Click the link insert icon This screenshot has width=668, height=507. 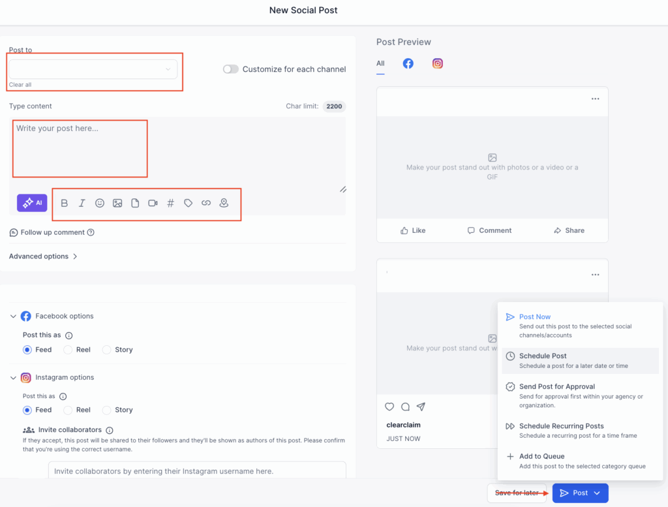(x=206, y=203)
